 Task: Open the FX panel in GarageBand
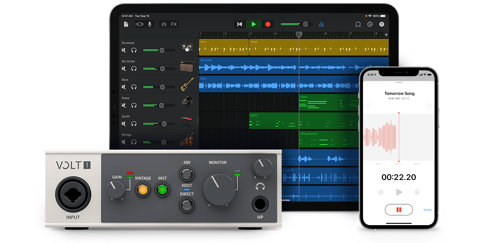[x=174, y=24]
